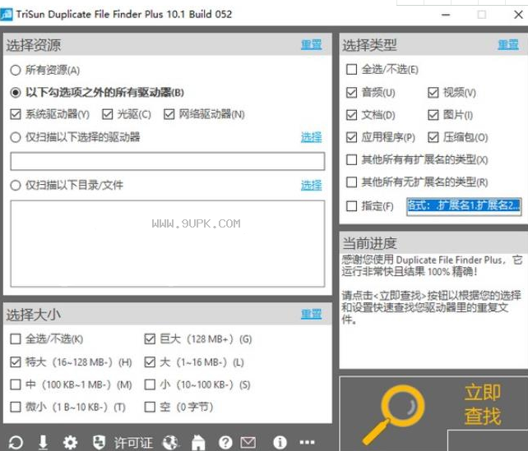Click the extension format input field
Screen dimensions: 528x451
click(464, 206)
